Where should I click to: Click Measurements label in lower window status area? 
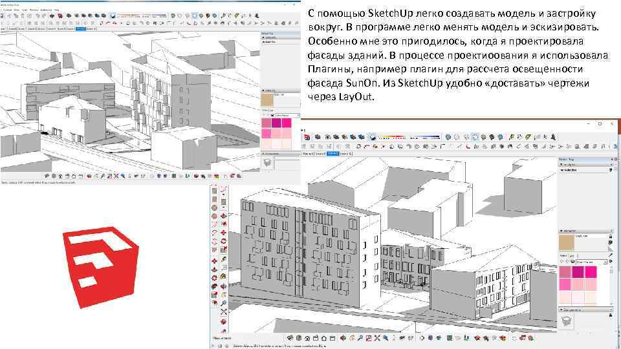[x=221, y=338]
